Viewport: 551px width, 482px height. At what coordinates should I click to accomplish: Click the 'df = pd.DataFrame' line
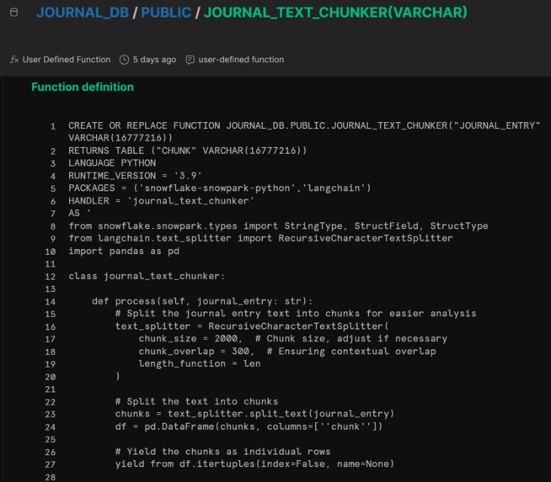coord(249,427)
